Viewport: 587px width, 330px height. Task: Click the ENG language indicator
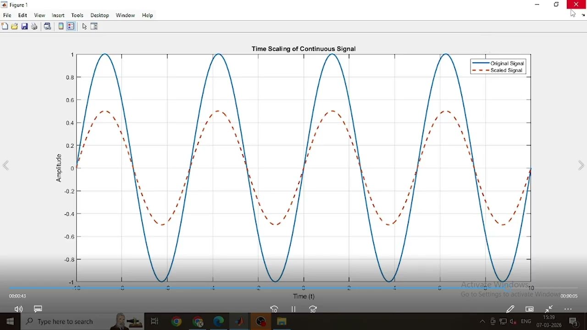coord(526,322)
